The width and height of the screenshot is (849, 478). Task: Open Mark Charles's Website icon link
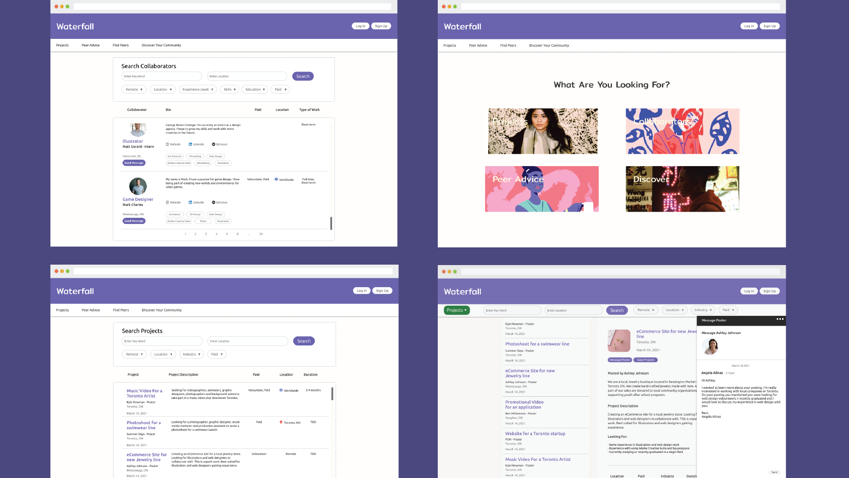pyautogui.click(x=167, y=202)
